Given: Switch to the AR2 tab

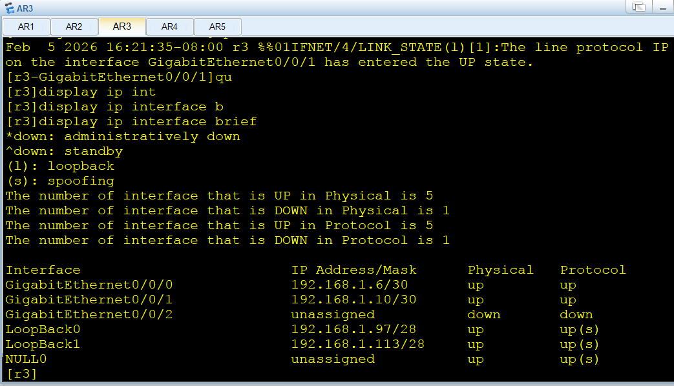Looking at the screenshot, I should 74,26.
